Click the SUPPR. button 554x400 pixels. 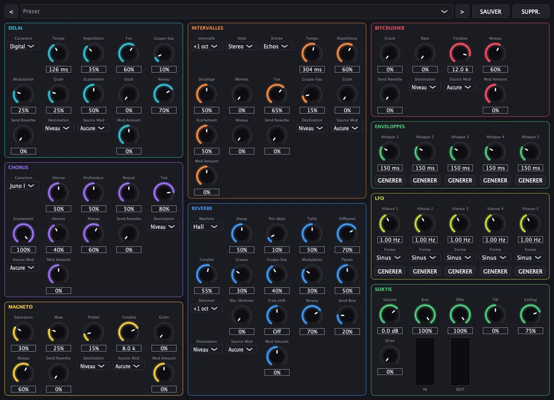[530, 12]
